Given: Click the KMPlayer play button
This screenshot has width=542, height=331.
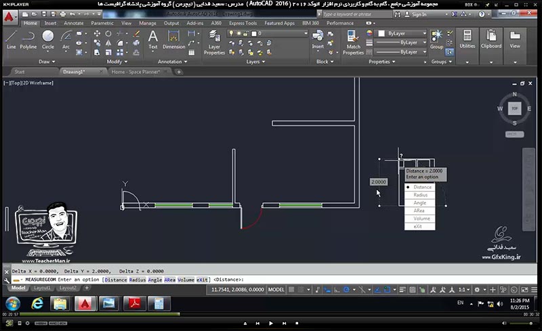Looking at the screenshot, I should click(x=270, y=323).
